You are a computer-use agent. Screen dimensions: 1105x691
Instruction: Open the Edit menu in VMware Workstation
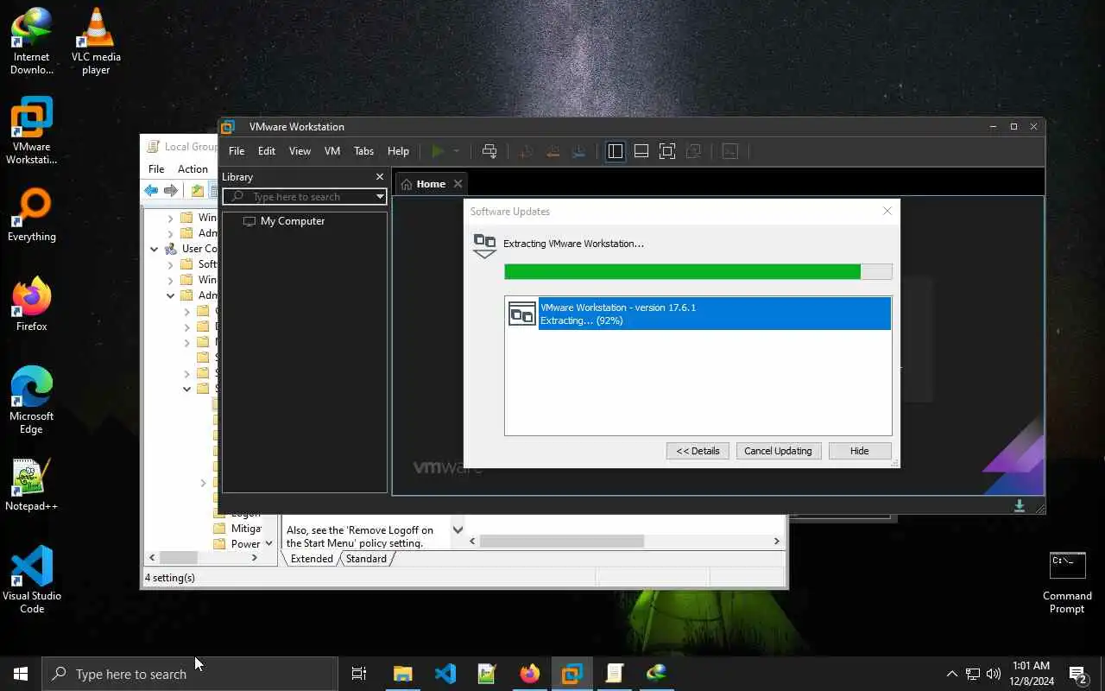coord(267,151)
